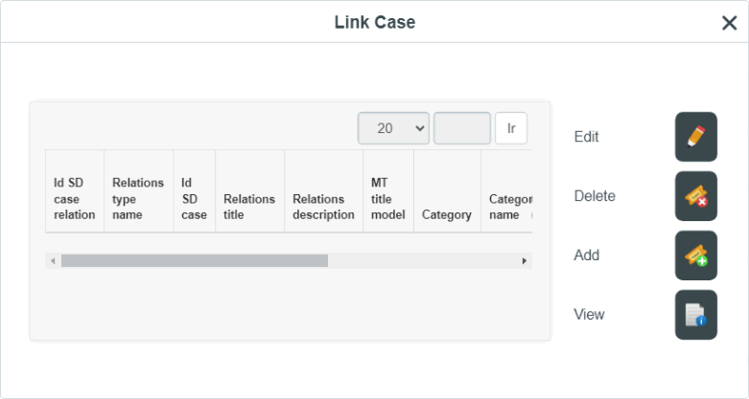Screen dimensions: 749x399
Task: Sort by the Category column header
Action: pos(447,215)
